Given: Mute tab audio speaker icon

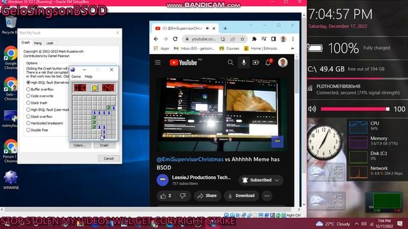Looking at the screenshot, I should tap(207, 28).
